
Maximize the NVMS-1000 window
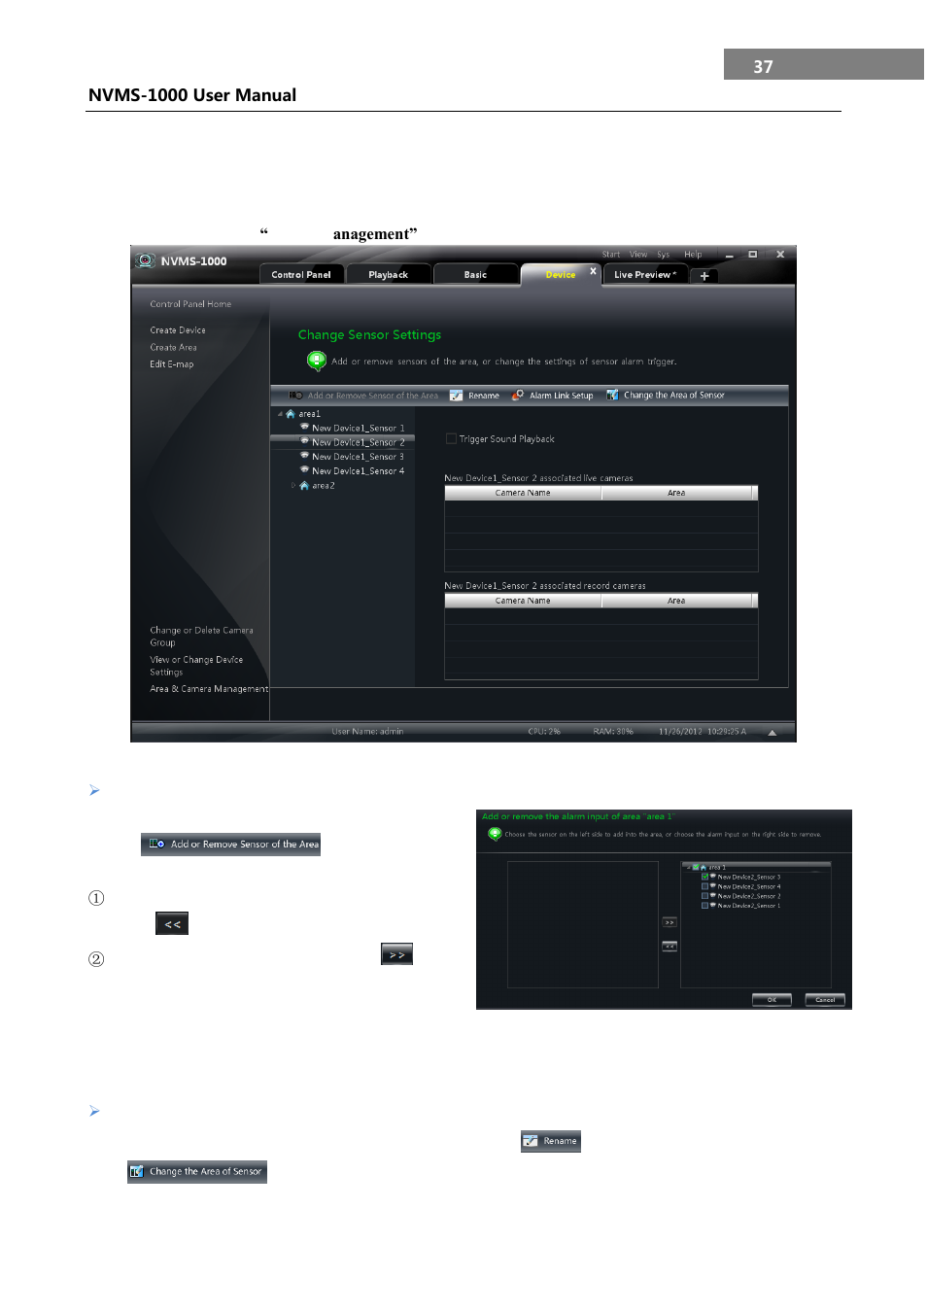[752, 255]
